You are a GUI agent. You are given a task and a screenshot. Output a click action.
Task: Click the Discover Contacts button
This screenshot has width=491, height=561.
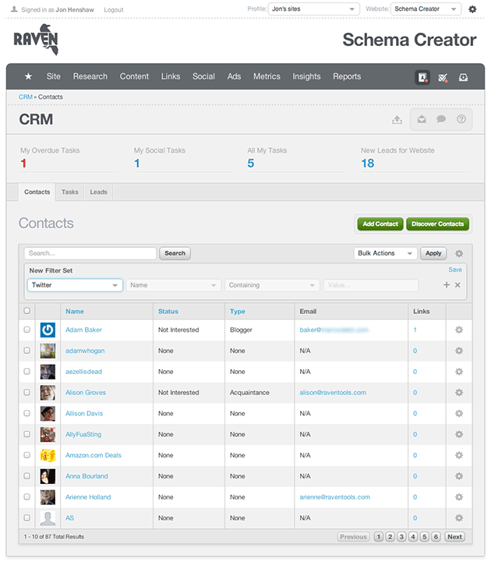click(437, 224)
